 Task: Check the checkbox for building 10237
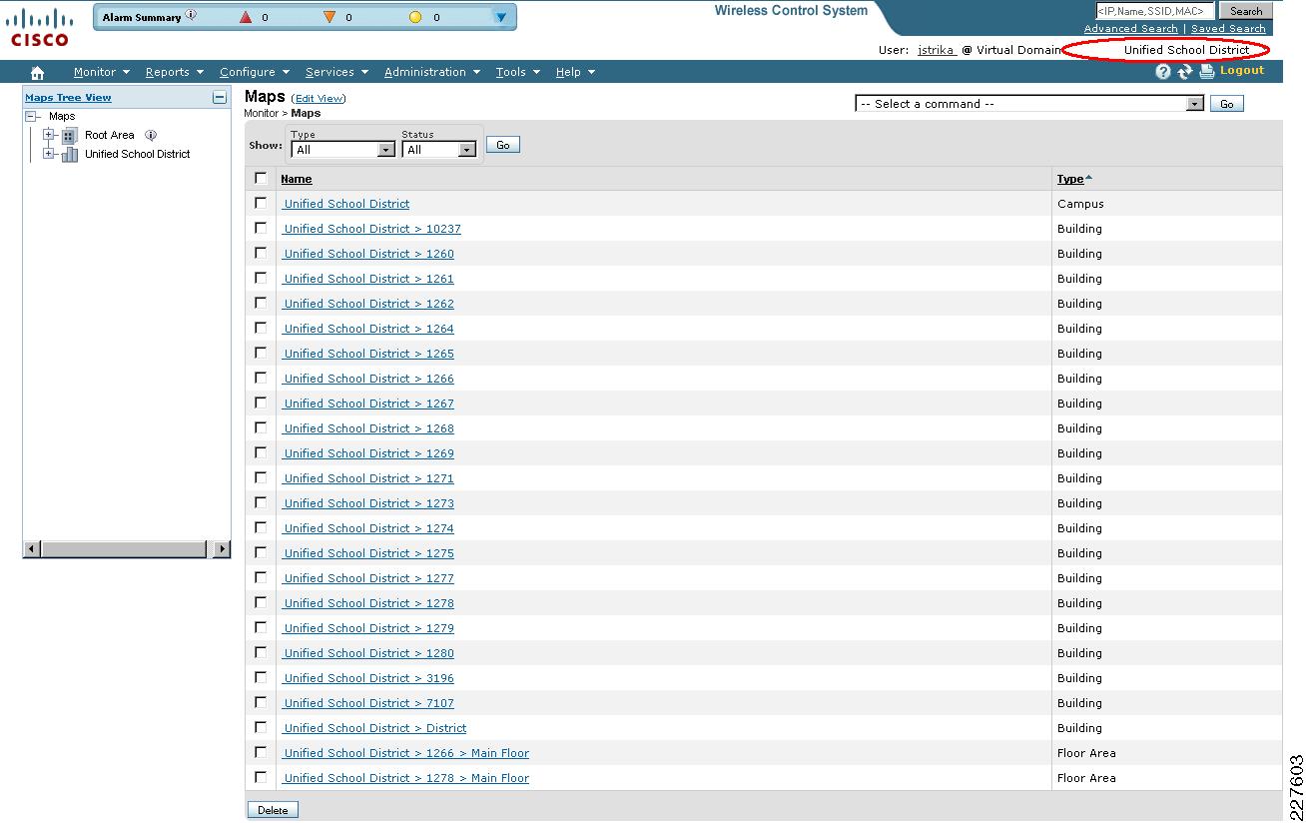pos(261,228)
